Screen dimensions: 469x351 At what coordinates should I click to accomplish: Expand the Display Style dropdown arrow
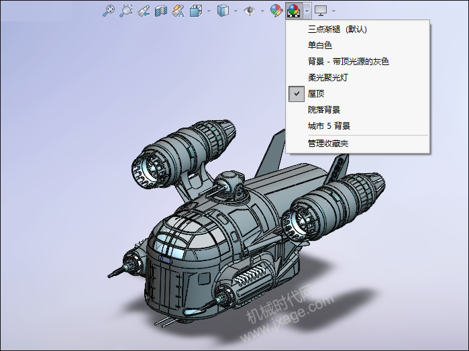236,11
